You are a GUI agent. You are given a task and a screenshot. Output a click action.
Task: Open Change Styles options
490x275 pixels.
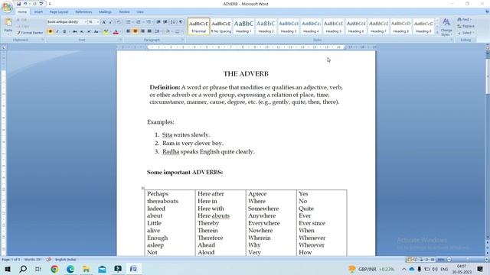coord(446,27)
